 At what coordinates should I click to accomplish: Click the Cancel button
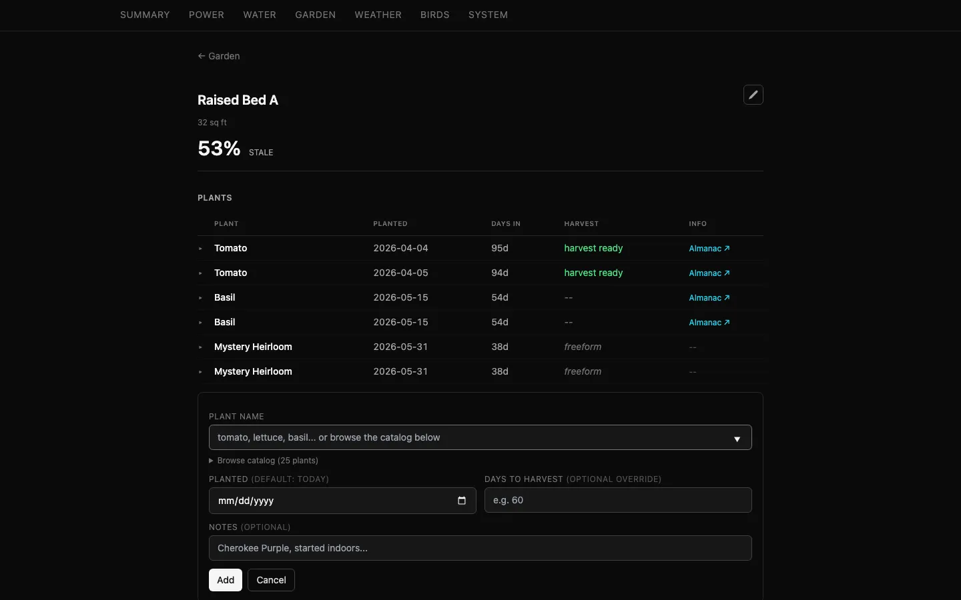click(x=271, y=580)
